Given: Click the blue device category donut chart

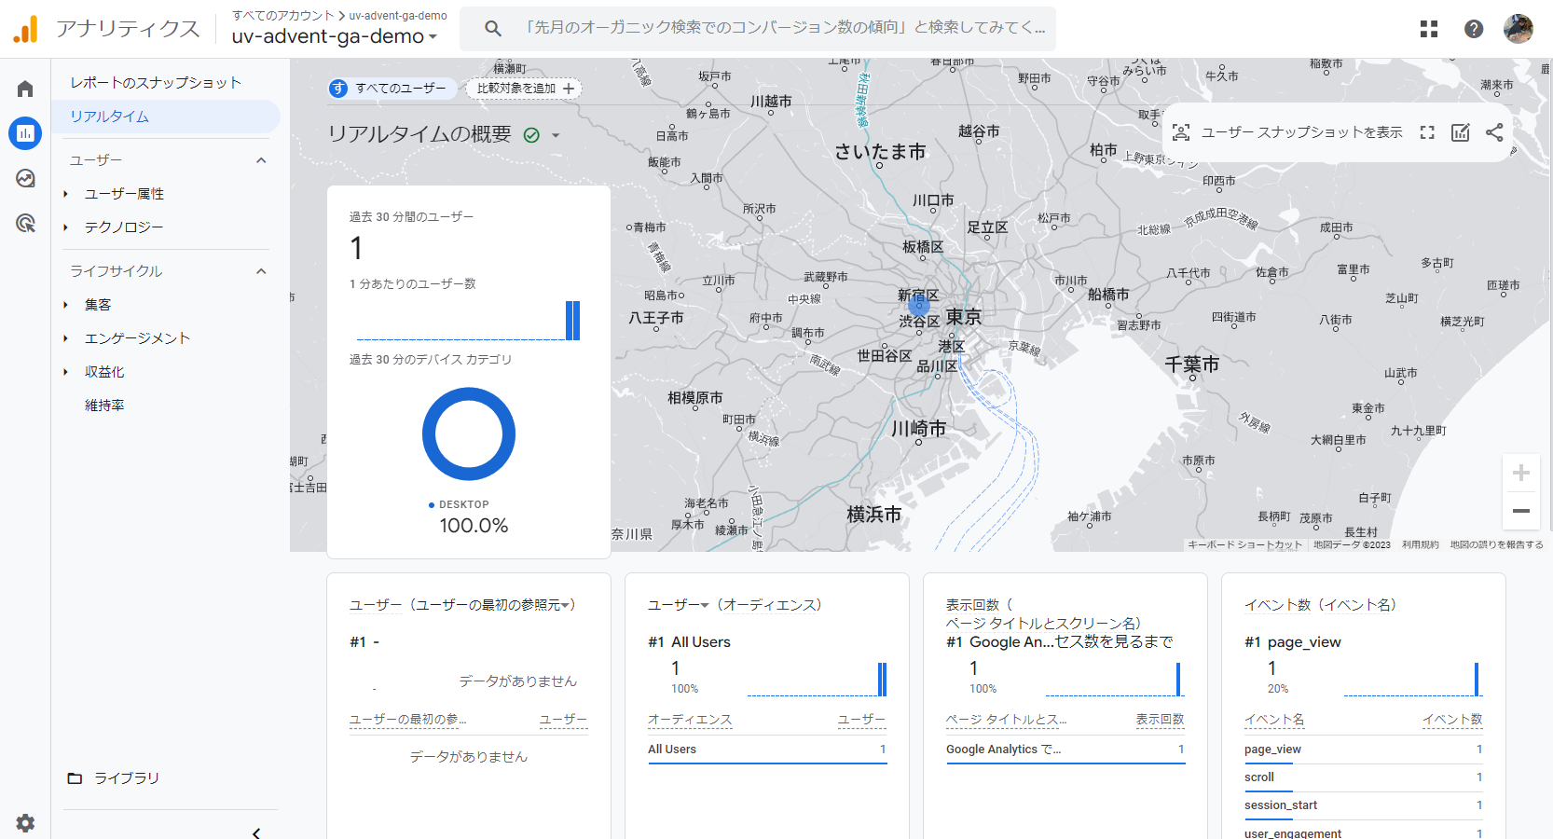Looking at the screenshot, I should [469, 434].
